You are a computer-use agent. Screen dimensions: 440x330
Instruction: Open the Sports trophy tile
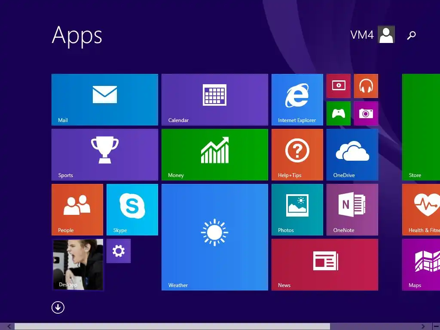click(105, 155)
